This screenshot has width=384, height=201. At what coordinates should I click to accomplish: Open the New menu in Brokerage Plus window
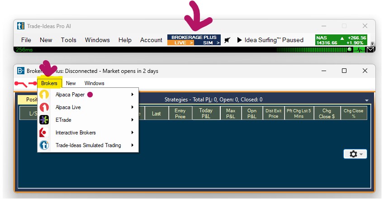tap(71, 83)
